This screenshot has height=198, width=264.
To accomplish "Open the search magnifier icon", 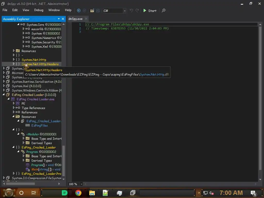I will coord(163,11).
